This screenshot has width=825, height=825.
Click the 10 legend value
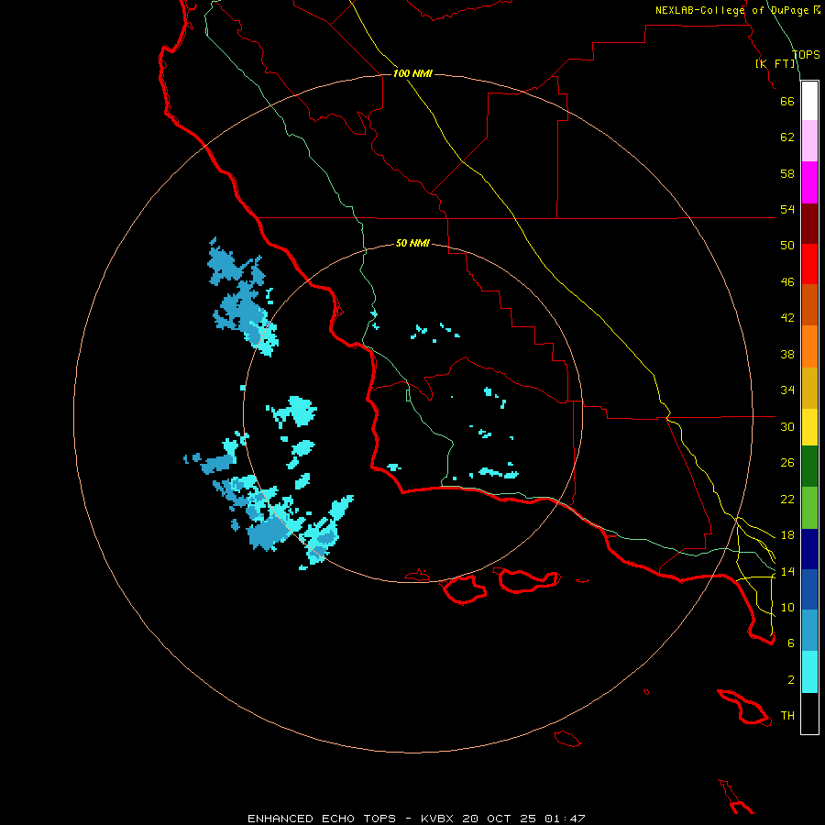[787, 607]
